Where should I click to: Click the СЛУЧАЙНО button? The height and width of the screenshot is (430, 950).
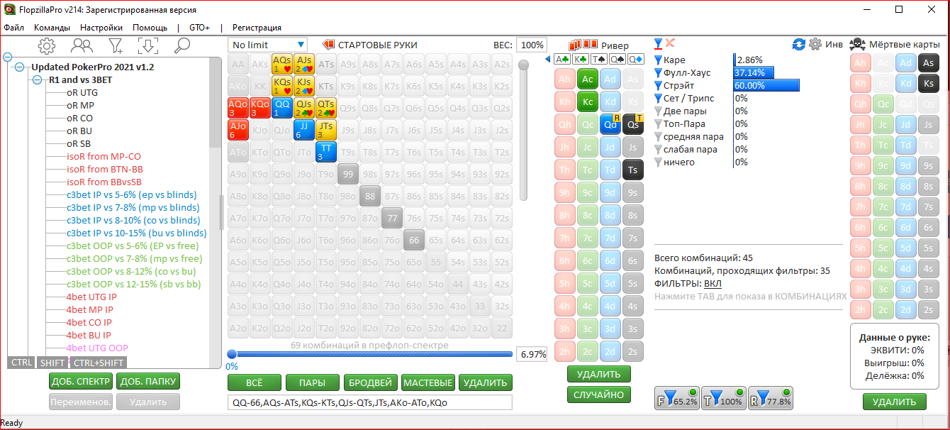click(x=599, y=395)
